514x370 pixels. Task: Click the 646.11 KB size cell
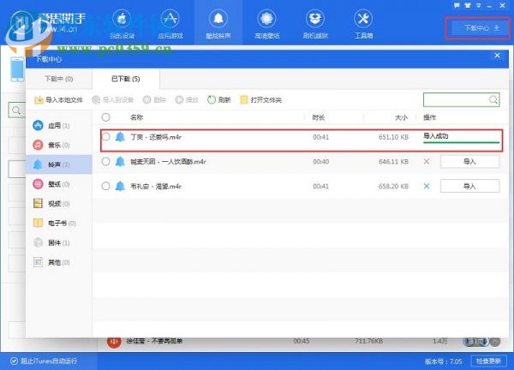click(393, 162)
